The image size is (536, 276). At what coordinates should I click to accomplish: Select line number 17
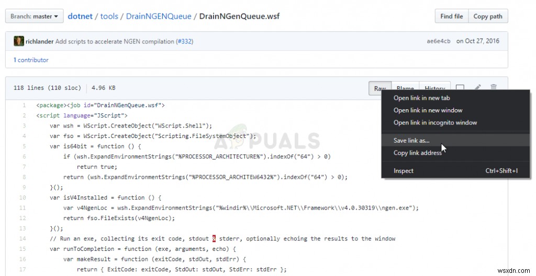tap(23, 269)
